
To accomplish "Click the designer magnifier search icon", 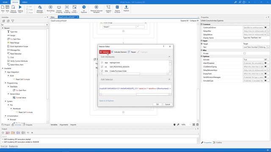I will click(178, 125).
